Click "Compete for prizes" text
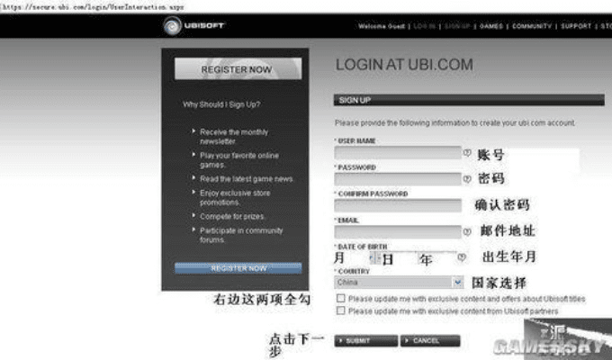 (232, 216)
